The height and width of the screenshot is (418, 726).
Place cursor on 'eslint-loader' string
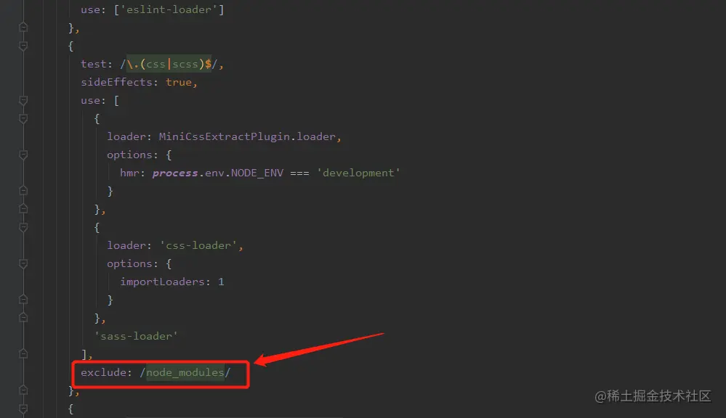pos(169,9)
